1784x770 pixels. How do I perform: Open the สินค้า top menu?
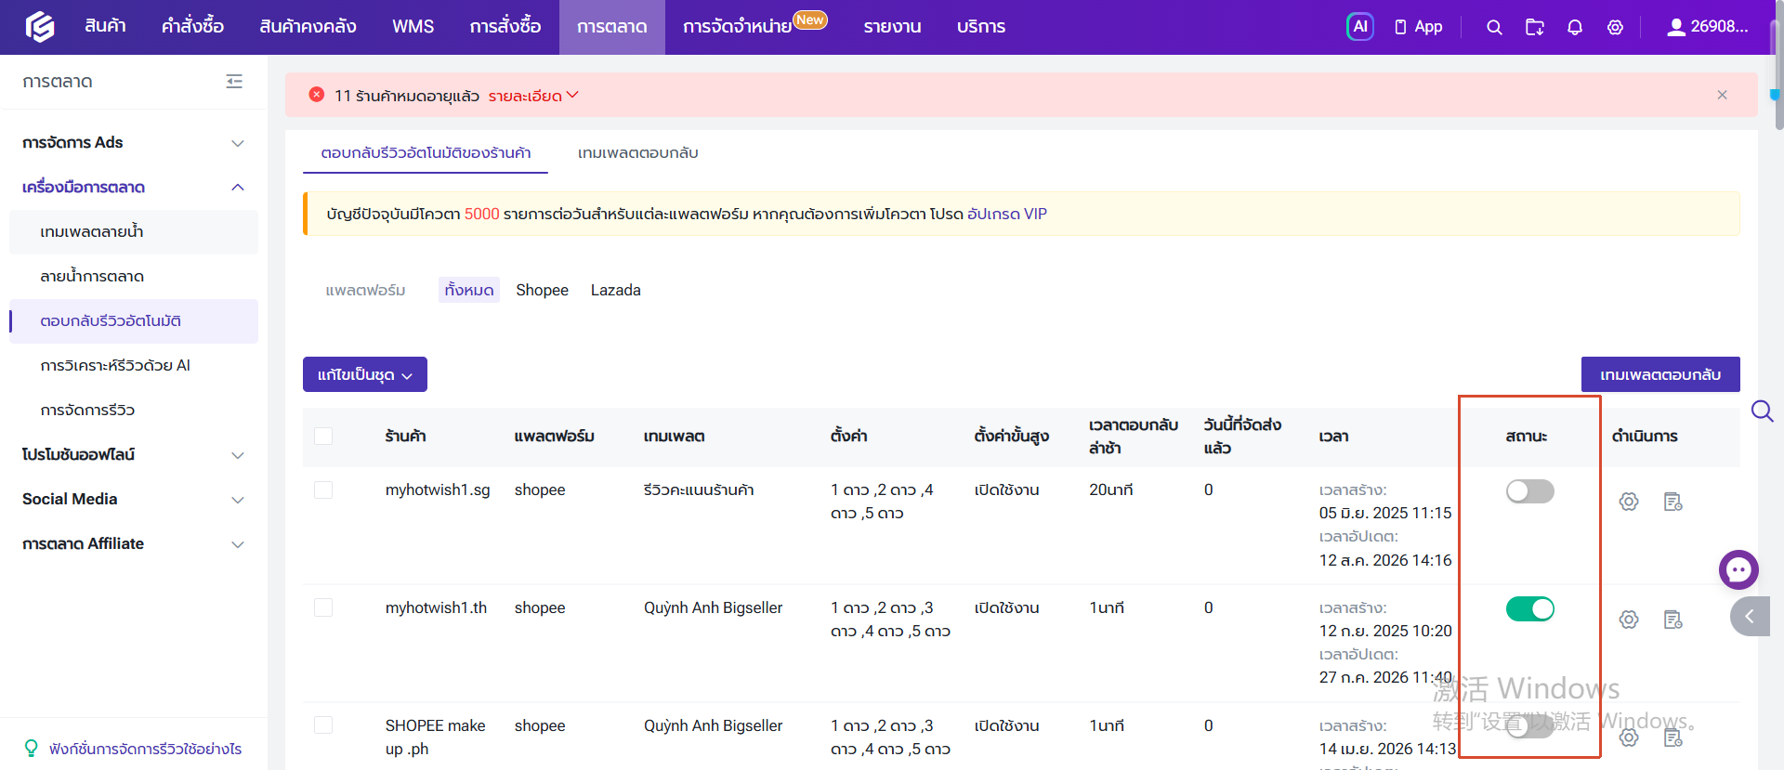pyautogui.click(x=105, y=27)
